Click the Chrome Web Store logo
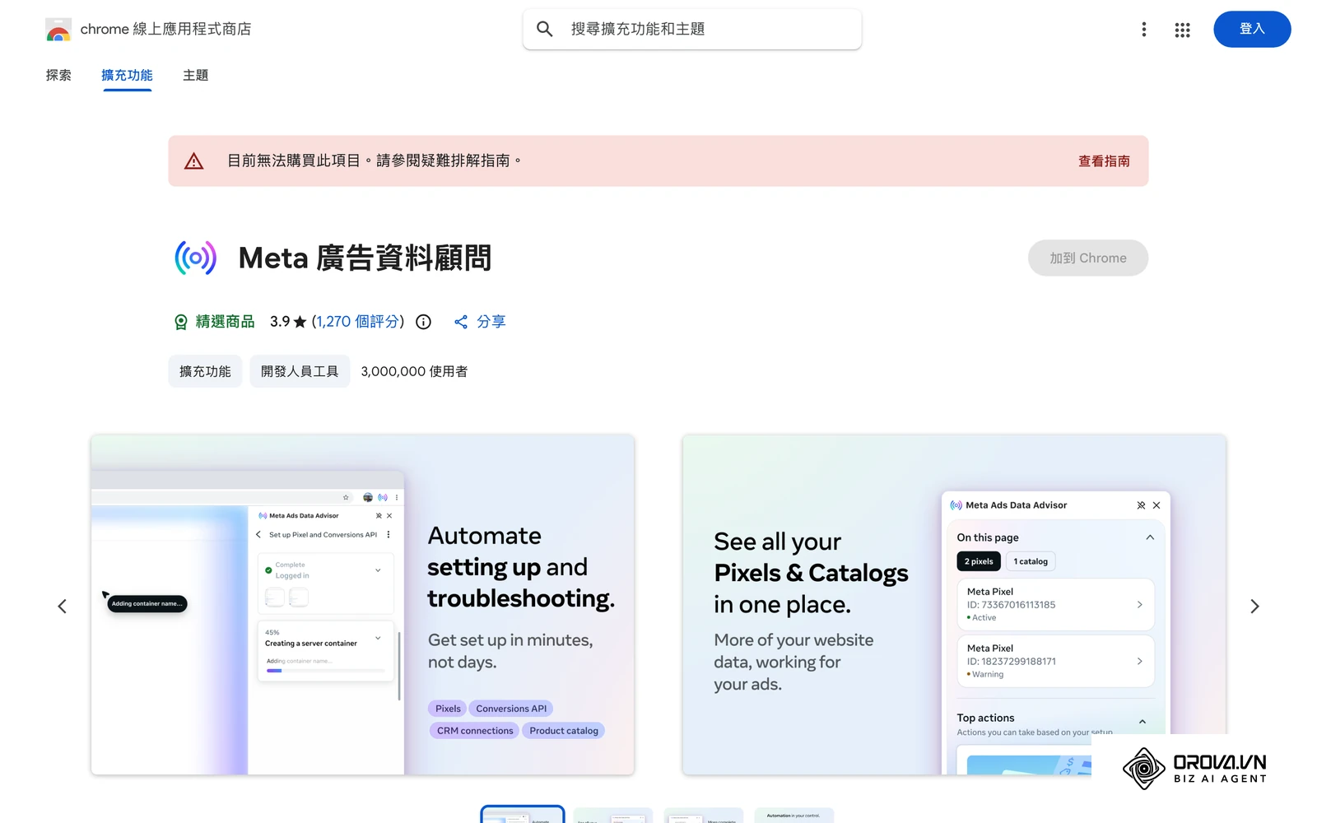This screenshot has width=1317, height=823. coord(58,30)
